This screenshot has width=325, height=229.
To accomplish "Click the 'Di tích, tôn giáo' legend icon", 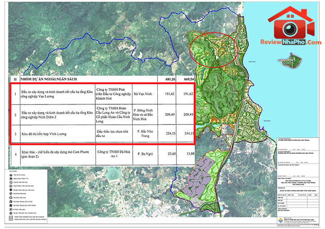I will pyautogui.click(x=11, y=209).
